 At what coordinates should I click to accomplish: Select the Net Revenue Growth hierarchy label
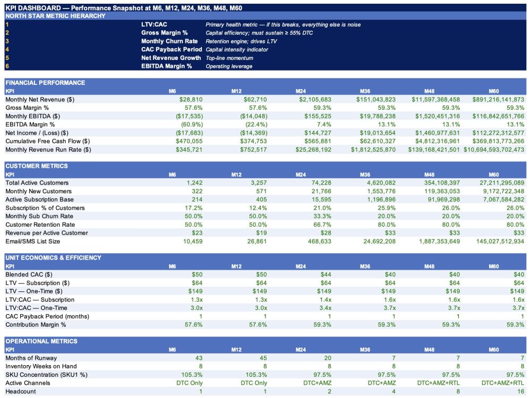point(170,58)
